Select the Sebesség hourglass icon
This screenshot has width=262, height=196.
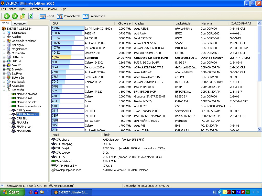(x=9, y=90)
